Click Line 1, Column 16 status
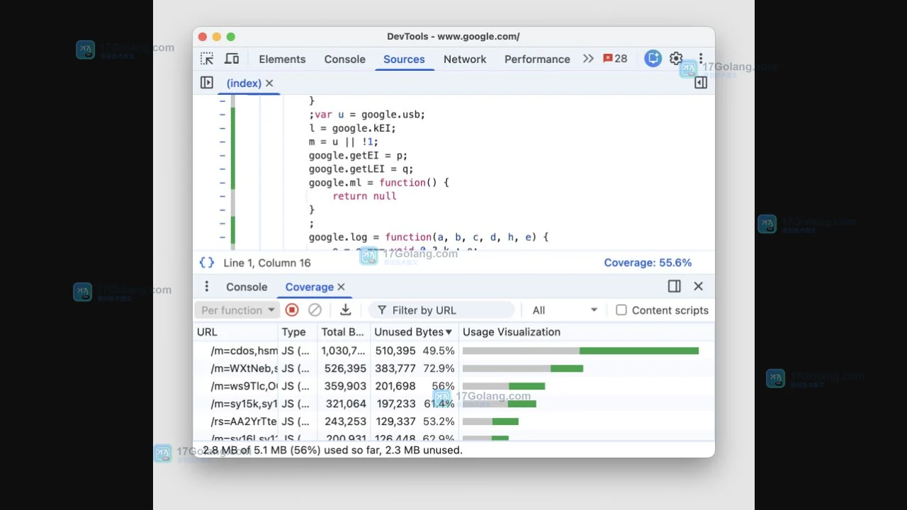 click(x=267, y=263)
